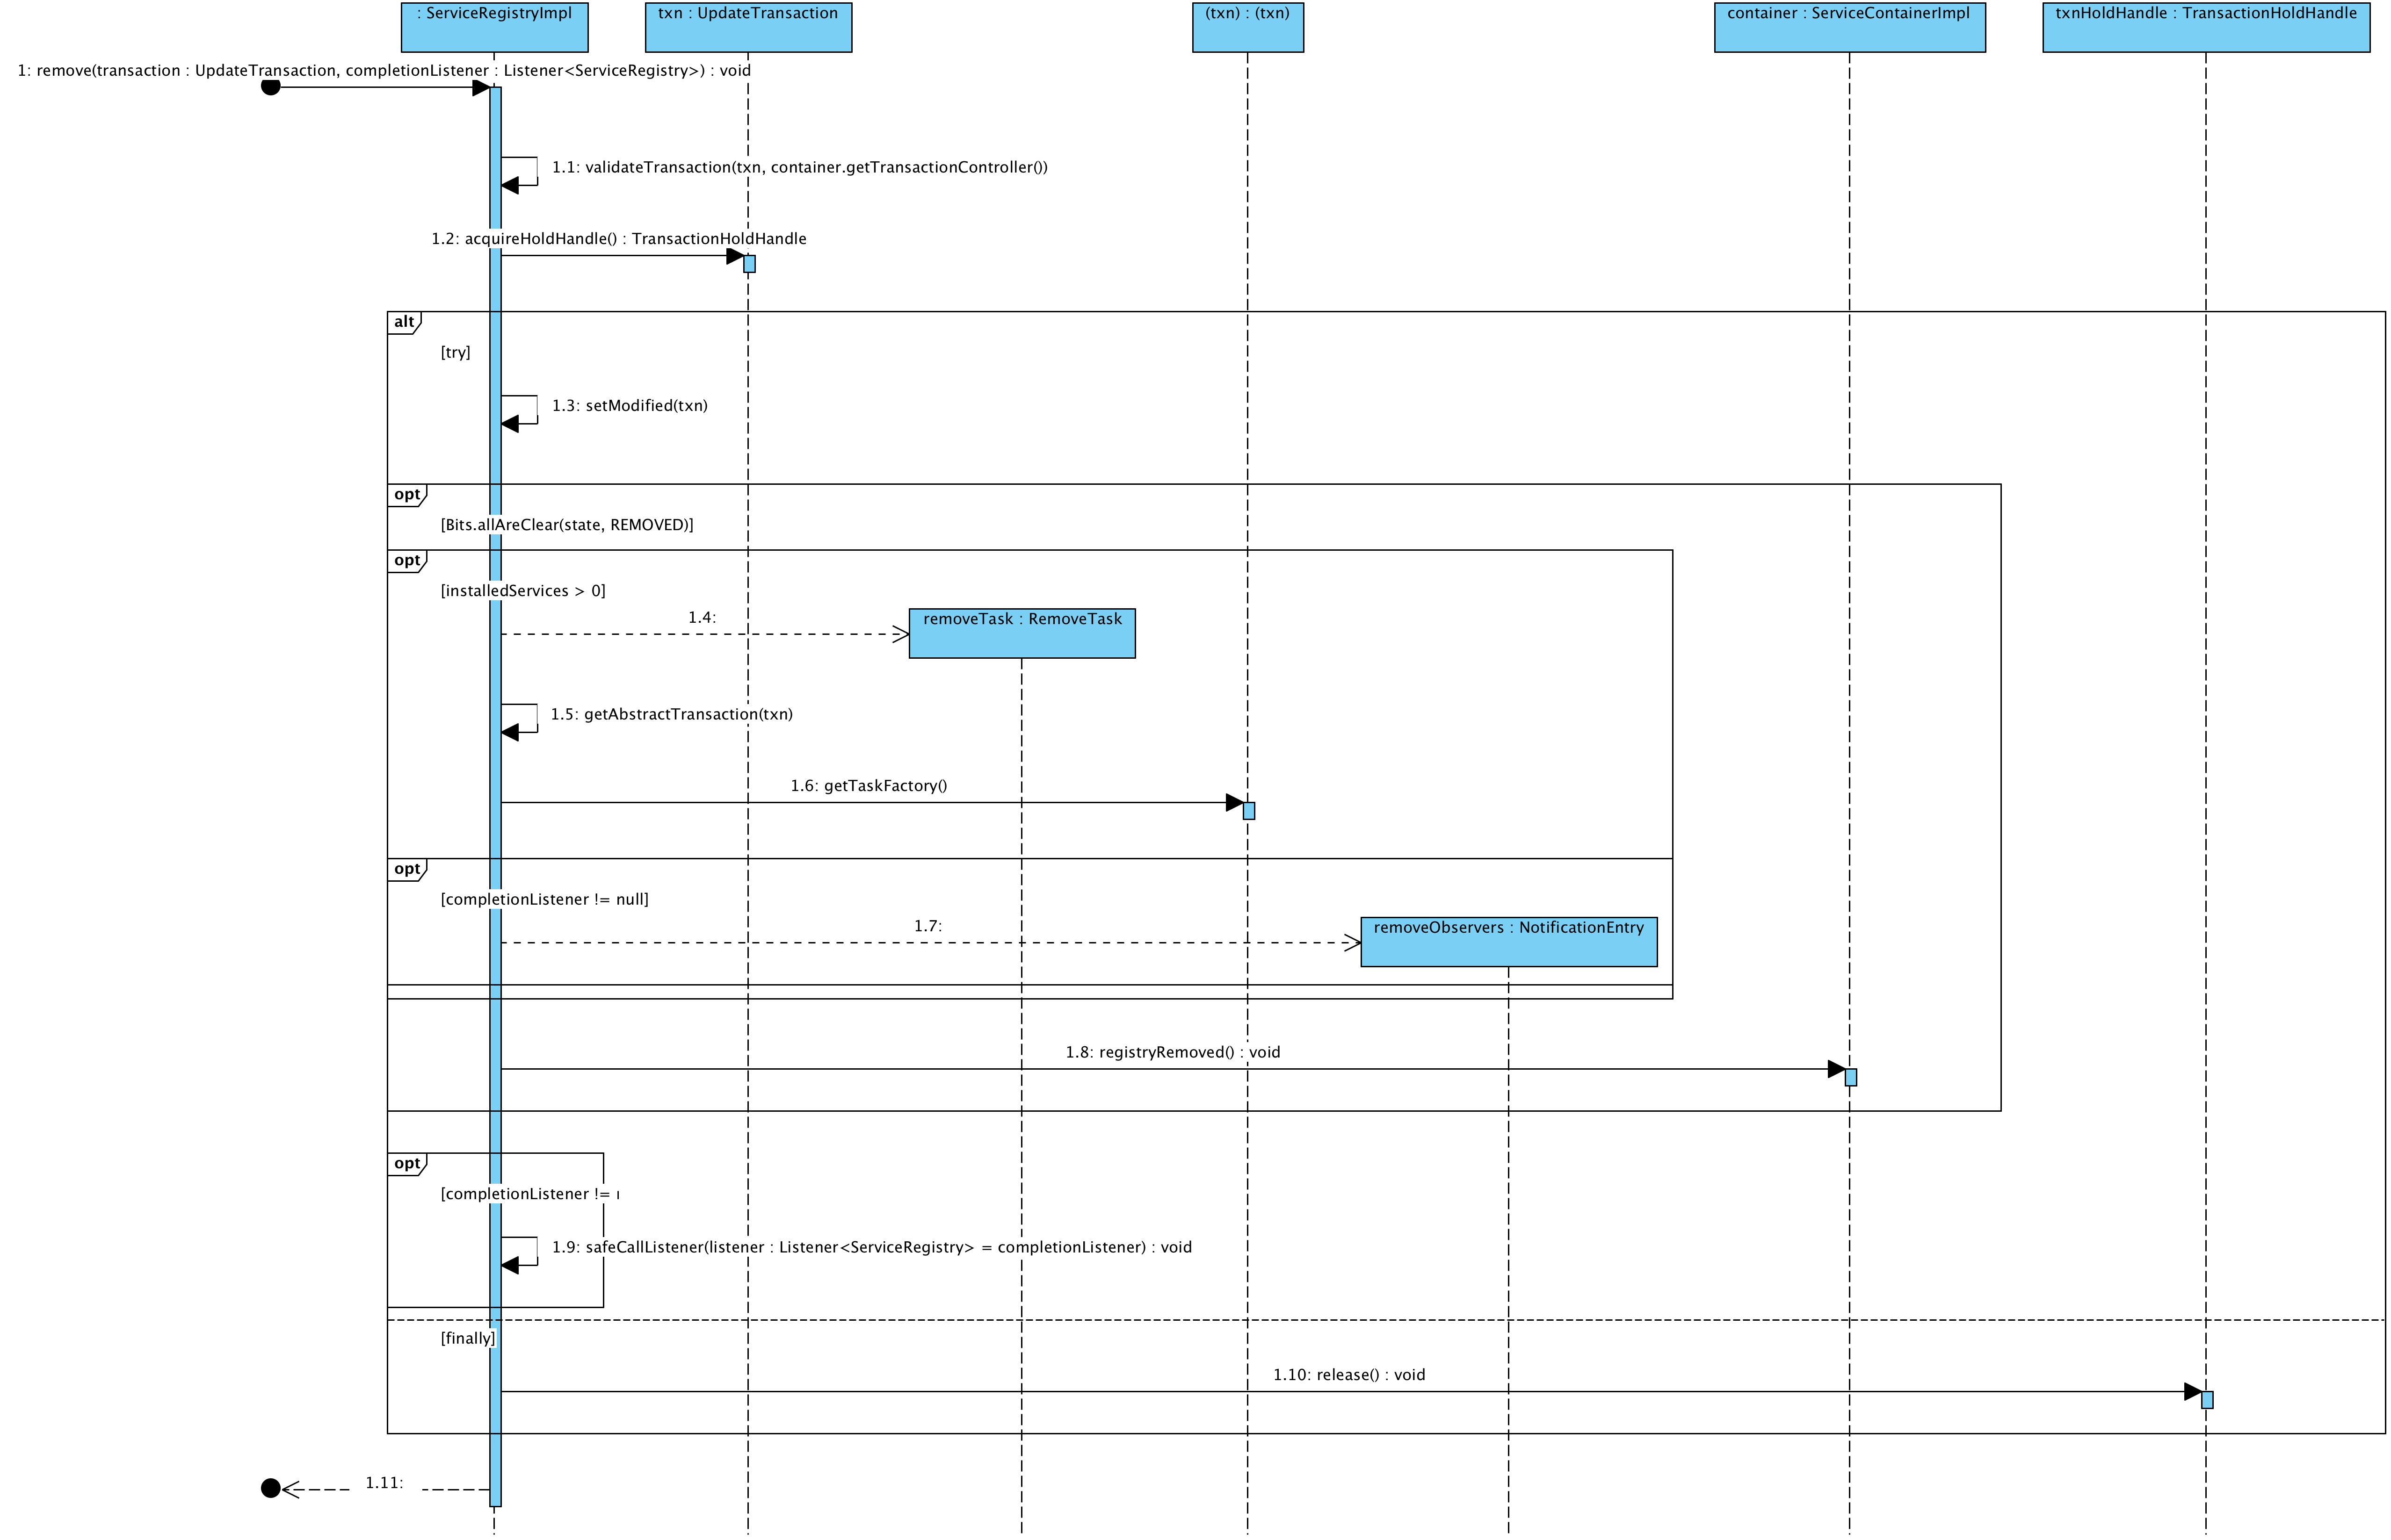Click the txn : UpdateTransaction lifeline header
This screenshot has height=1540, width=2391.
coord(748,27)
